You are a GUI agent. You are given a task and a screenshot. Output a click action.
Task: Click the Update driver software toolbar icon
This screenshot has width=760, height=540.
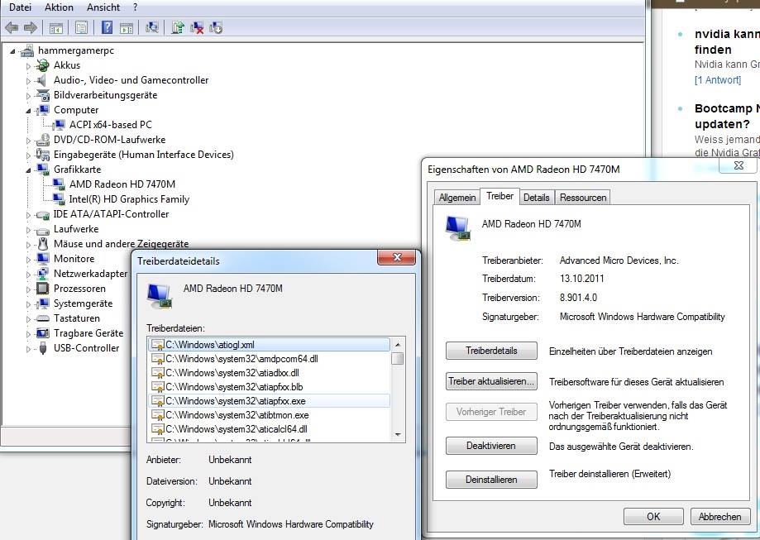click(x=178, y=27)
